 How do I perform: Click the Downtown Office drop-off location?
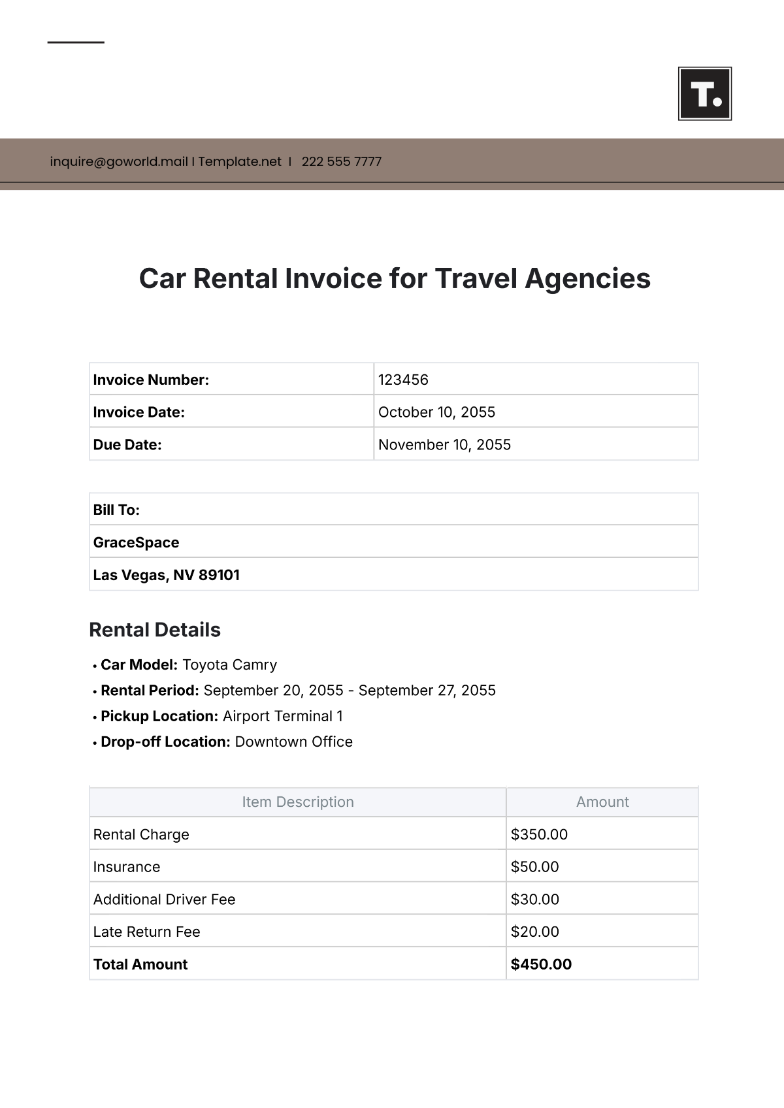[x=293, y=741]
